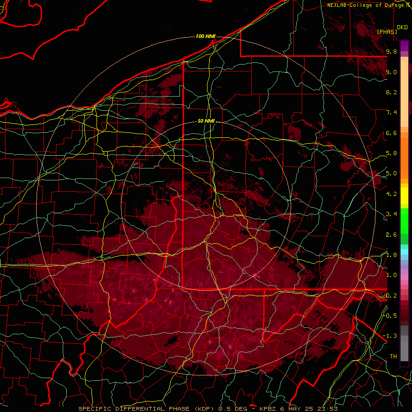Image resolution: width=412 pixels, height=412 pixels.
Task: Click the DKD label above the color scale
Action: point(402,27)
